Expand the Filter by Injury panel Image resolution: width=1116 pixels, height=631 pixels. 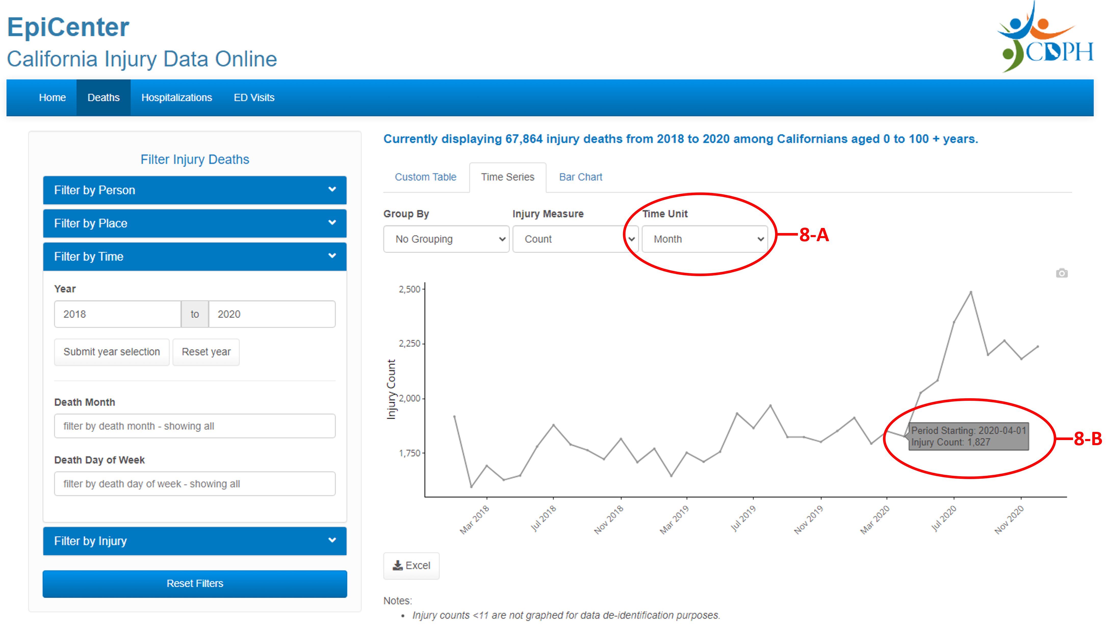point(195,541)
